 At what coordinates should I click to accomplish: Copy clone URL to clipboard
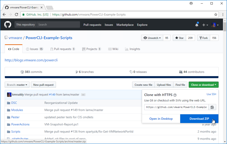212,107
